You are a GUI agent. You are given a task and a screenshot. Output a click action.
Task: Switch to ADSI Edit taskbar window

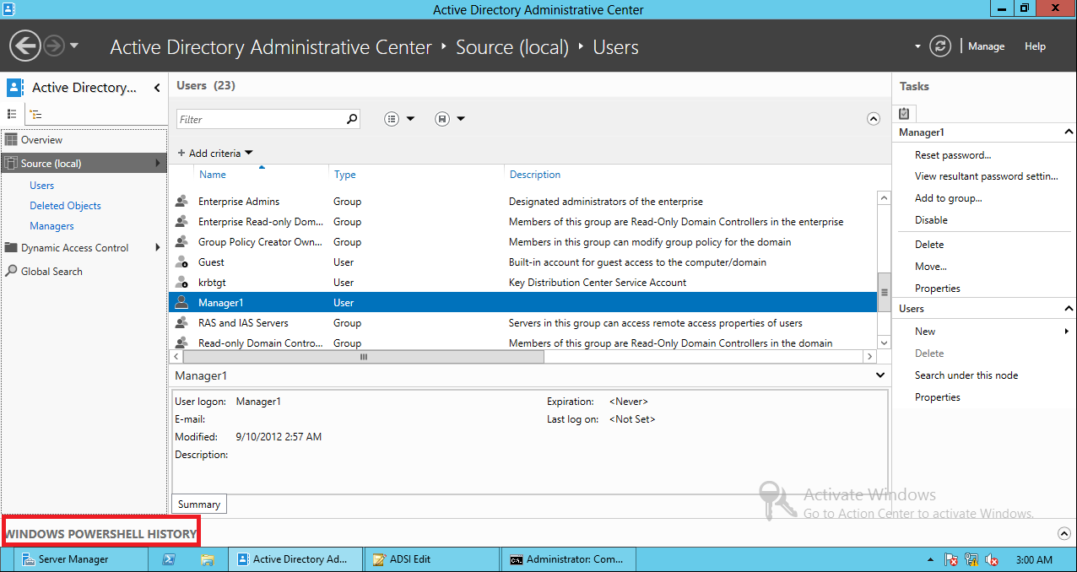click(x=433, y=559)
